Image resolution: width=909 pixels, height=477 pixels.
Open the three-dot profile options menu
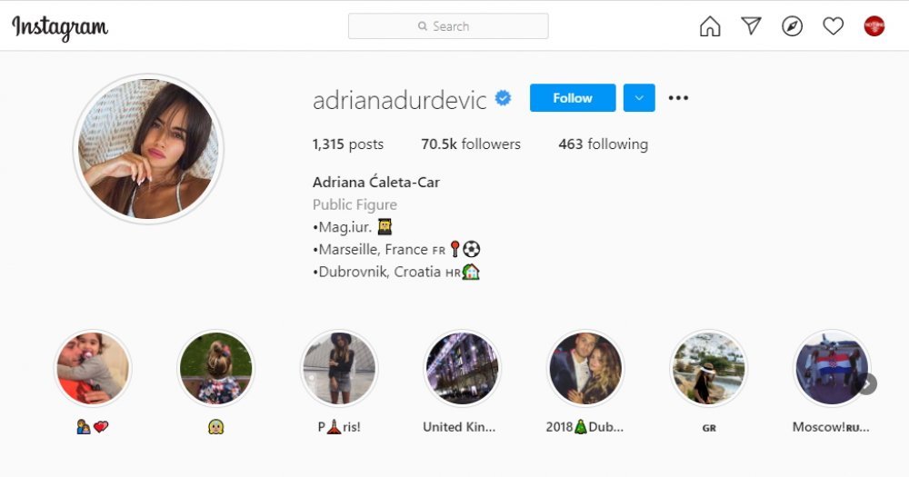678,98
